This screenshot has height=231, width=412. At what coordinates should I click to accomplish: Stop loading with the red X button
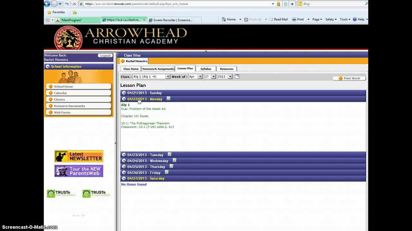(x=74, y=4)
